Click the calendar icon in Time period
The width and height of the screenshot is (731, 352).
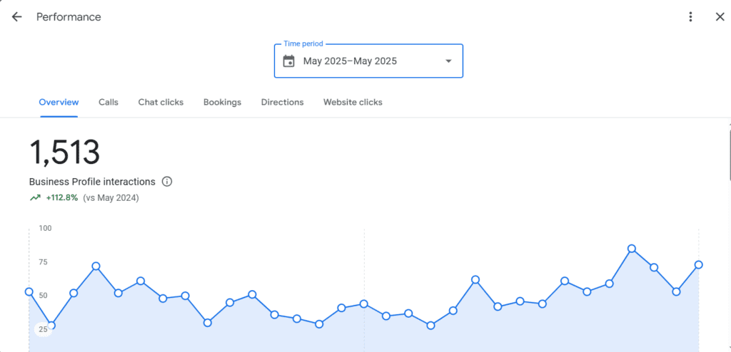(288, 61)
